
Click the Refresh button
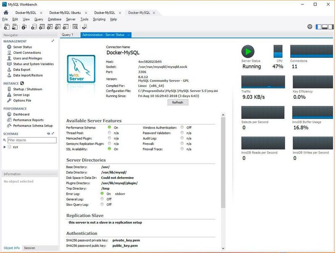pyautogui.click(x=178, y=102)
